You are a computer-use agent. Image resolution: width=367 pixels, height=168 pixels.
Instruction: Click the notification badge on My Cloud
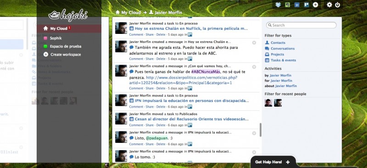70,27
